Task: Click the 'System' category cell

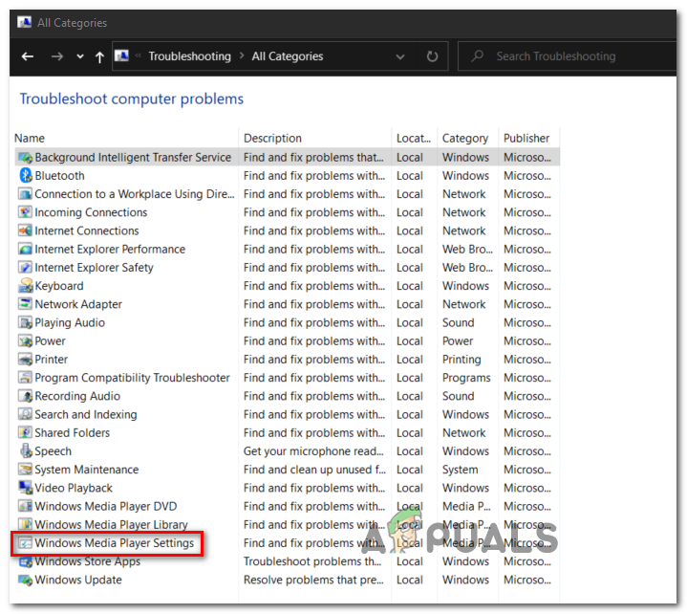Action: tap(460, 470)
